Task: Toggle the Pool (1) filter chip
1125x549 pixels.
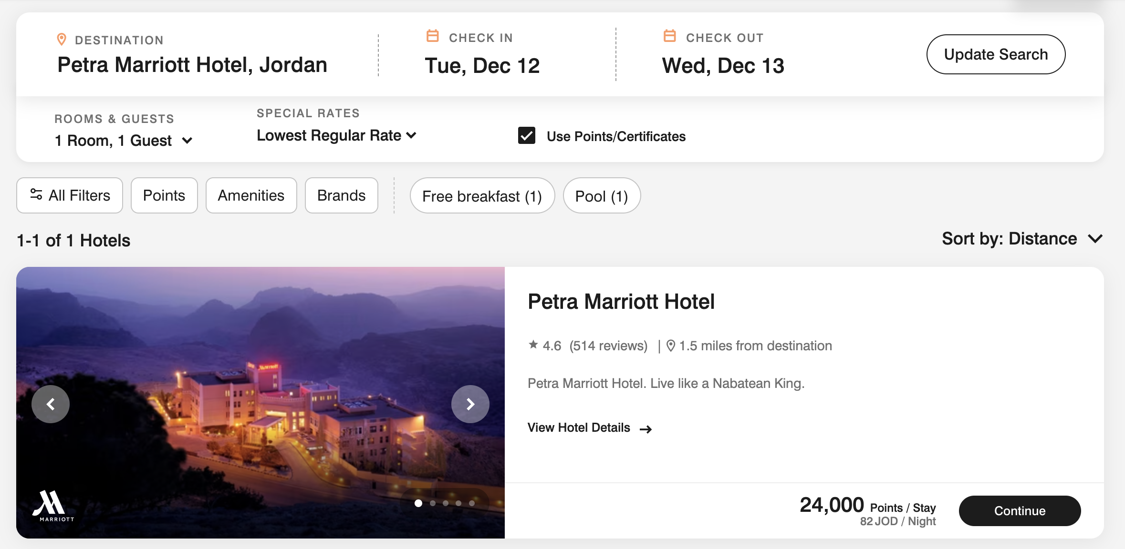Action: coord(602,196)
